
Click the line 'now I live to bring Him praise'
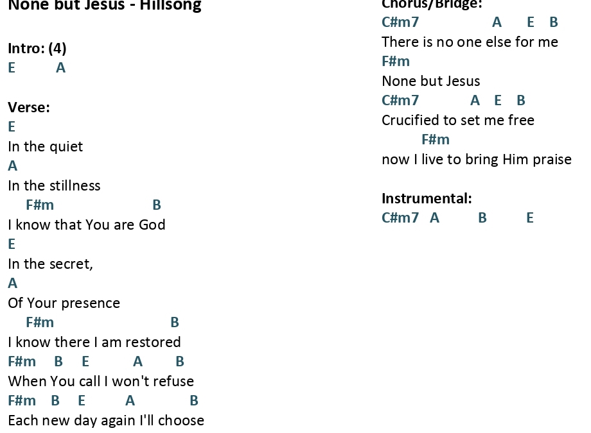coord(477,159)
